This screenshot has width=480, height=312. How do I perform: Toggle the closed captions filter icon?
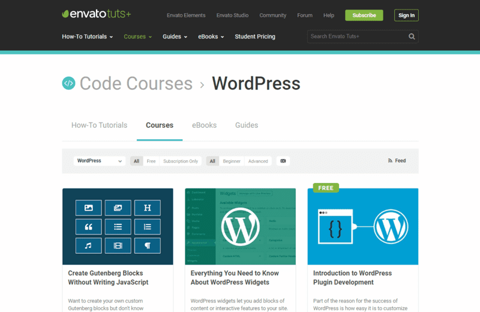[x=283, y=161]
